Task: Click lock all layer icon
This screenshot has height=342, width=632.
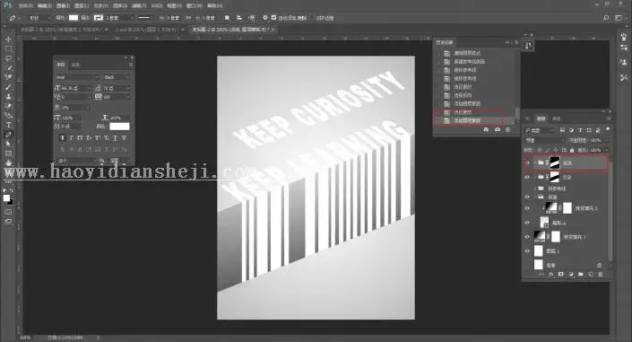Action: [572, 150]
